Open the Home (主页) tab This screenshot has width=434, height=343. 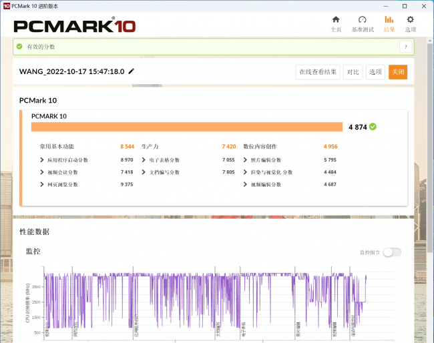(x=336, y=24)
